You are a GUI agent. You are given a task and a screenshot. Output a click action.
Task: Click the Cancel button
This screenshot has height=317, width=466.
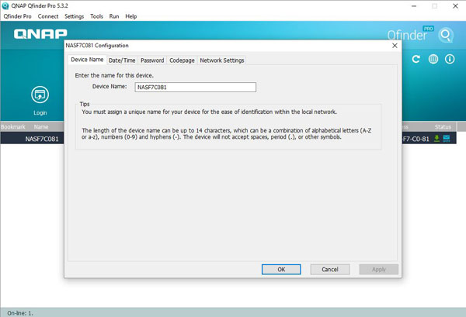(x=330, y=269)
